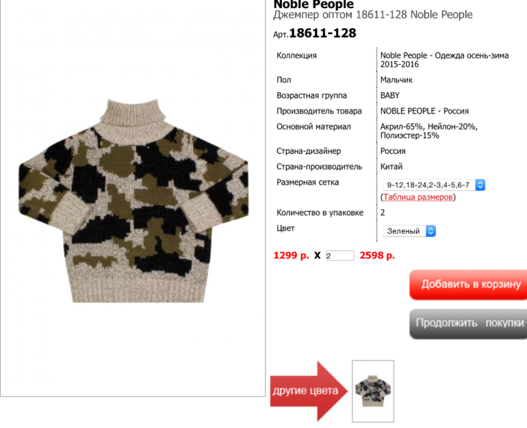The width and height of the screenshot is (527, 428).
Task: Click the BABY age group value
Action: [x=390, y=96]
